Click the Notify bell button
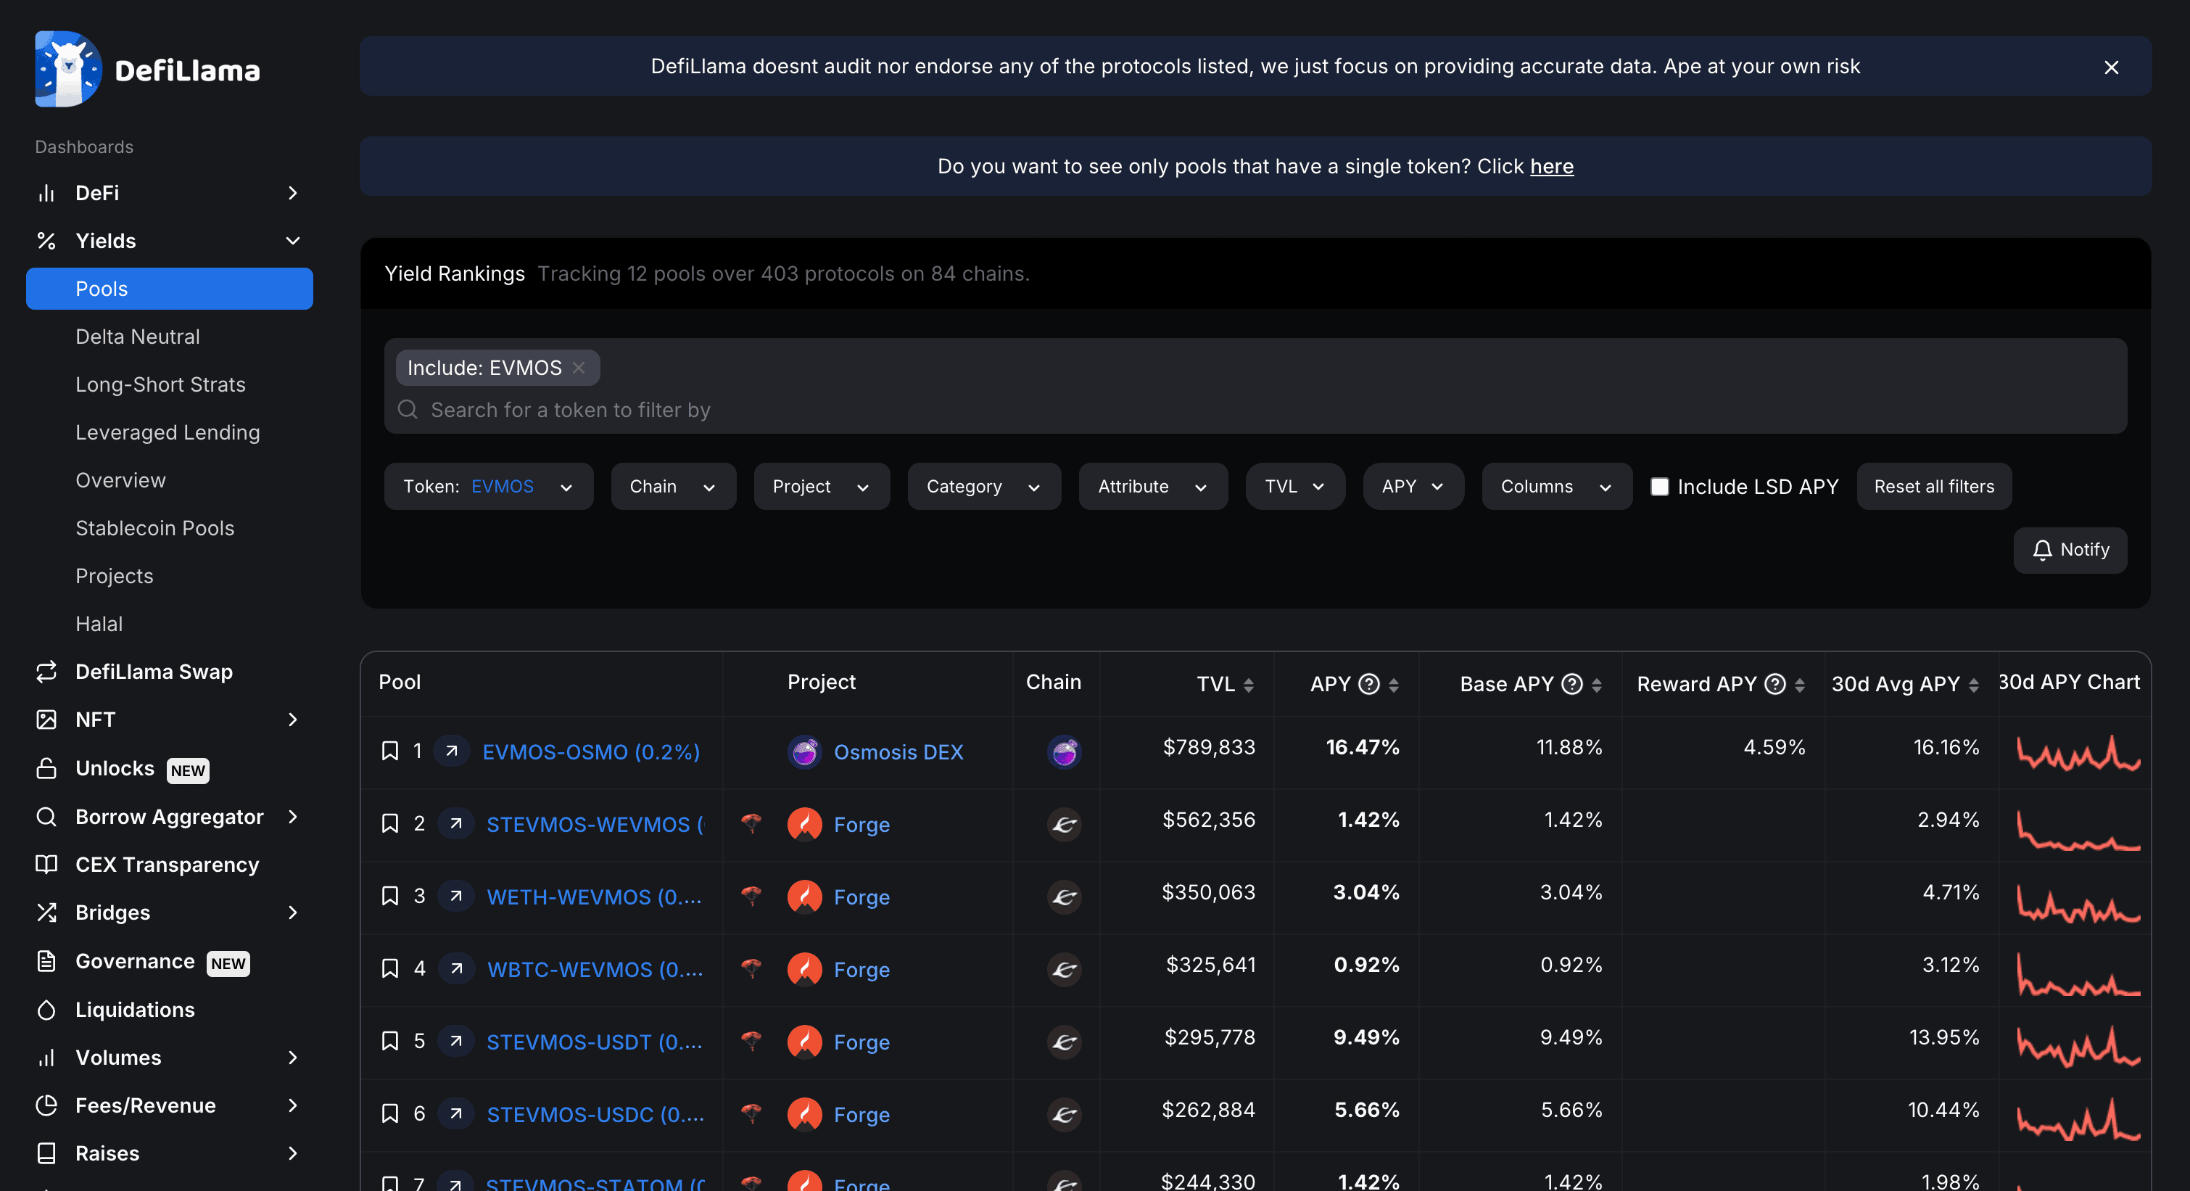 pos(2070,550)
